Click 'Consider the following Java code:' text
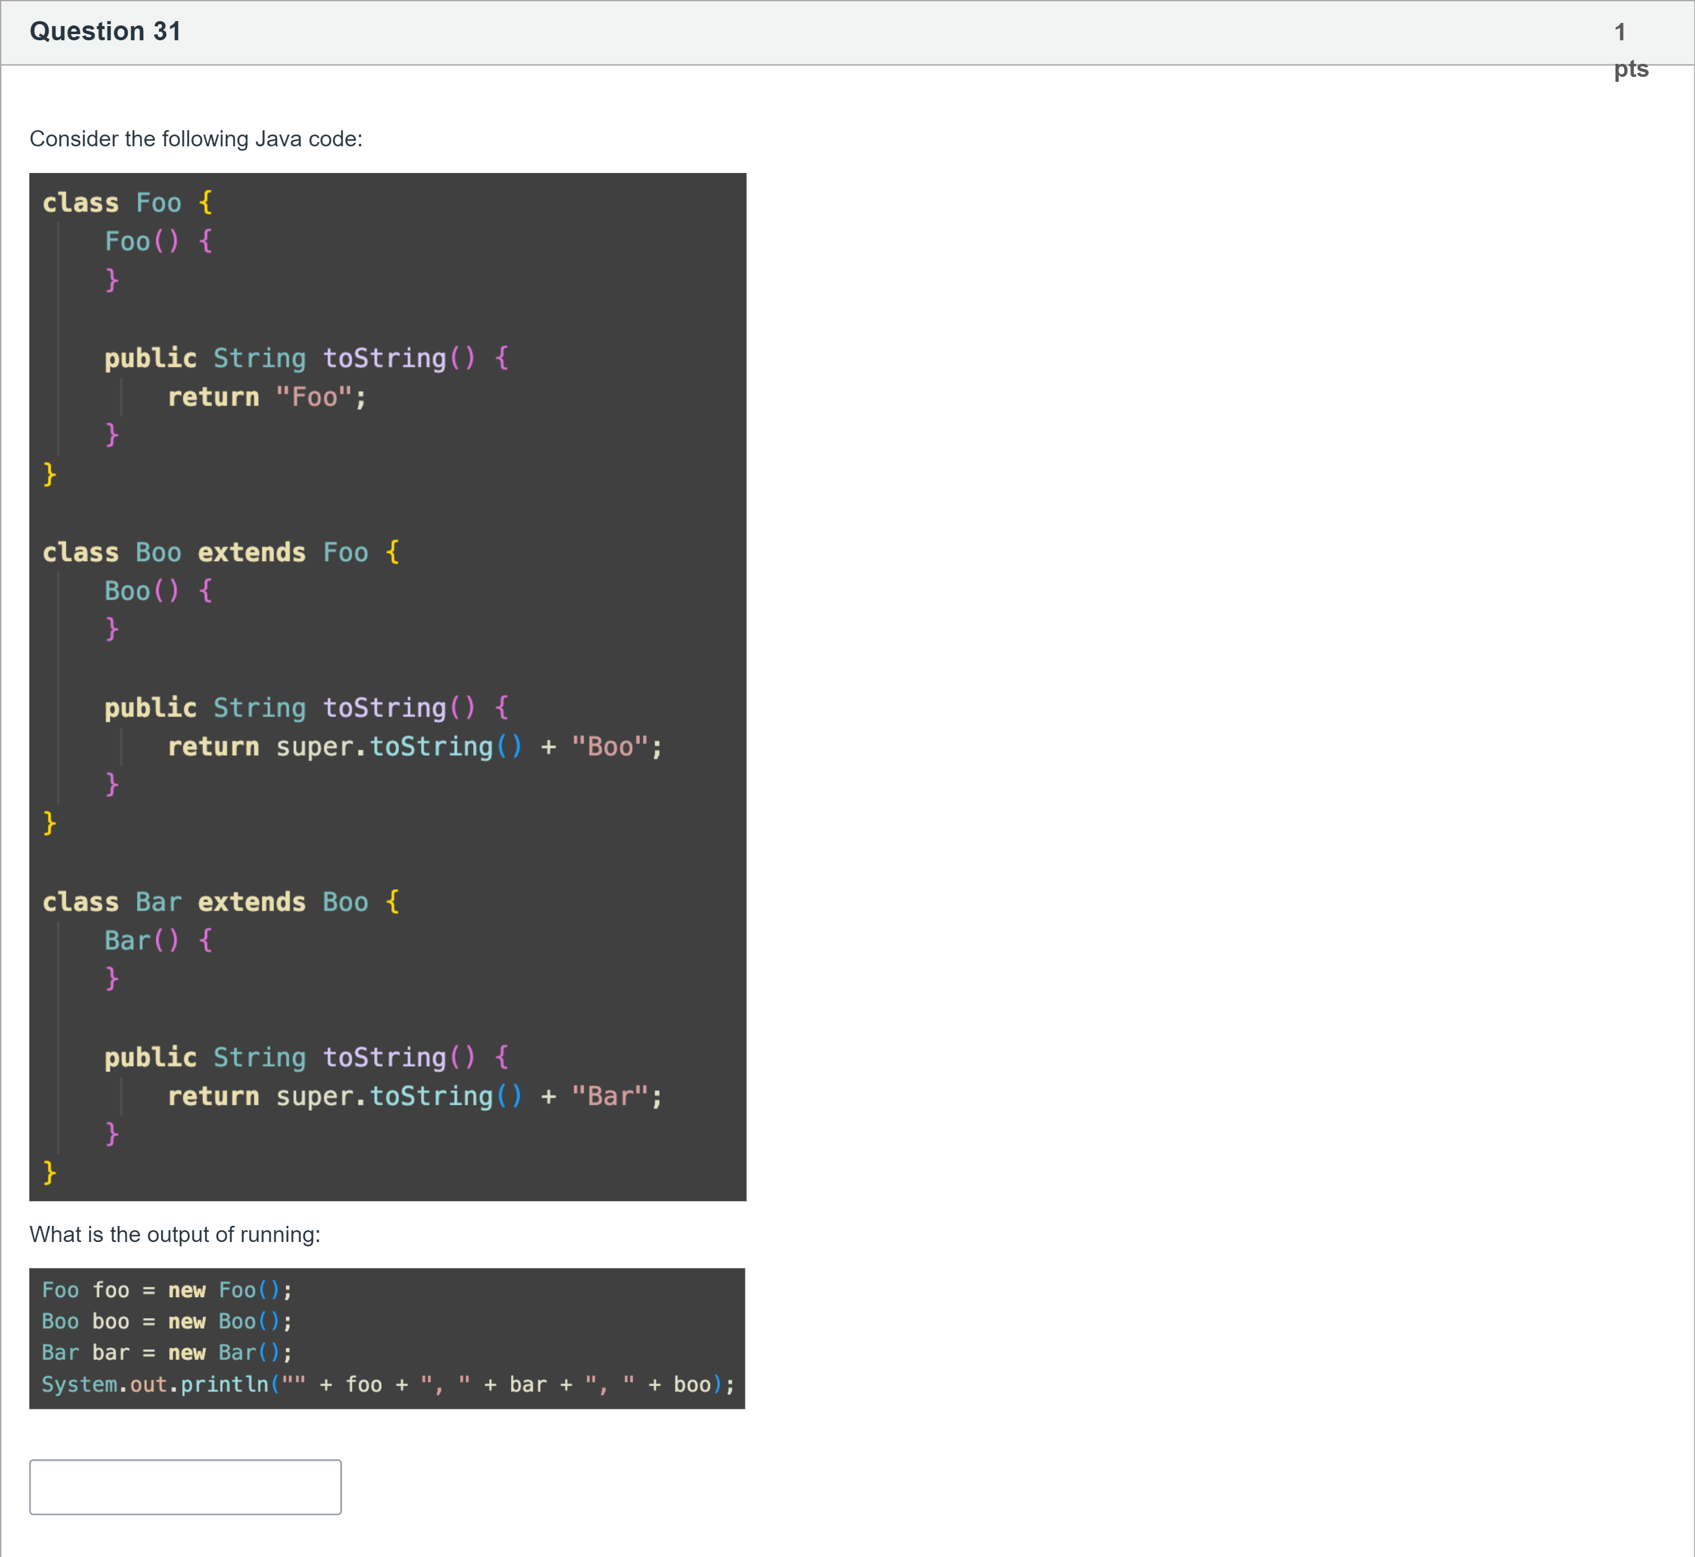Image resolution: width=1695 pixels, height=1557 pixels. point(195,139)
